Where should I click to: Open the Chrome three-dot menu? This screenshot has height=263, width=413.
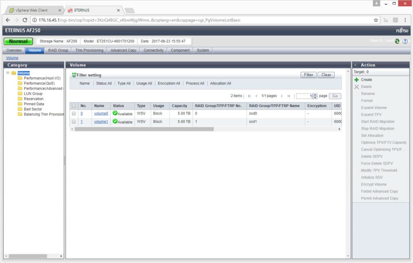tap(405, 20)
